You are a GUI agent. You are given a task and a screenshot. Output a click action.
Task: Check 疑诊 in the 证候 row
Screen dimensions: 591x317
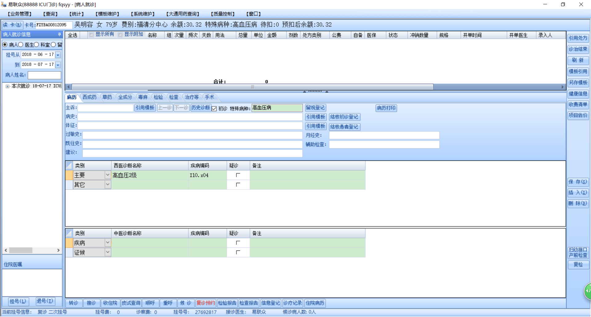tap(238, 252)
